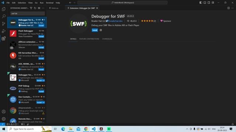Go forward with the navigation arrow

point(74,3)
